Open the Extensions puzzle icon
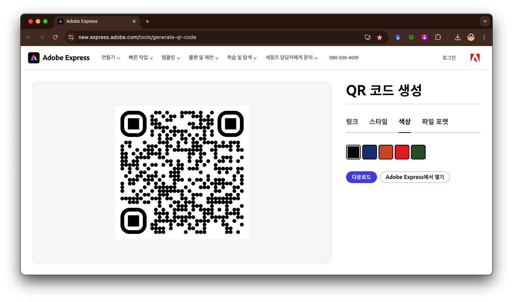The width and height of the screenshot is (513, 302). click(x=438, y=37)
